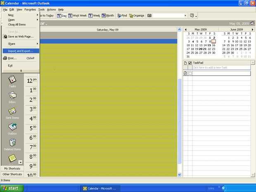Choose Exit in File menu
The height and width of the screenshot is (192, 256).
pyautogui.click(x=21, y=66)
